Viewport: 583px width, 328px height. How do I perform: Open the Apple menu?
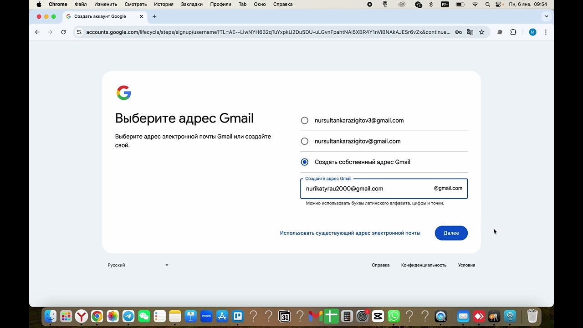pos(39,4)
